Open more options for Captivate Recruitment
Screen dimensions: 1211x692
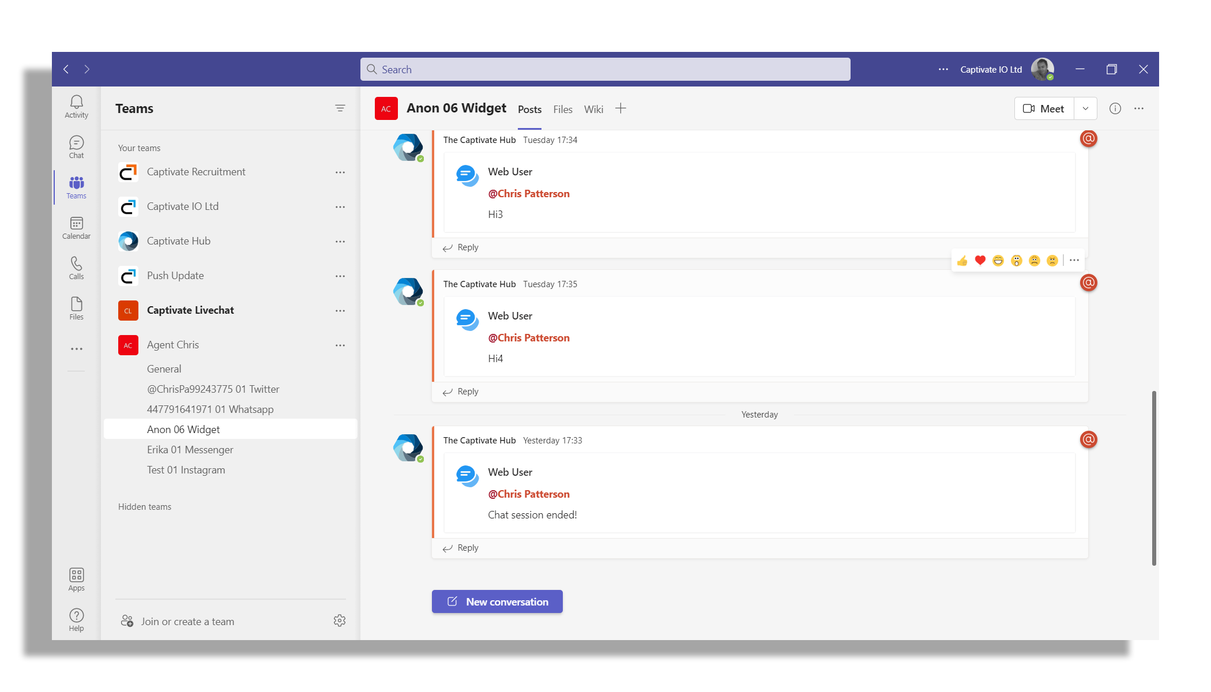tap(340, 172)
